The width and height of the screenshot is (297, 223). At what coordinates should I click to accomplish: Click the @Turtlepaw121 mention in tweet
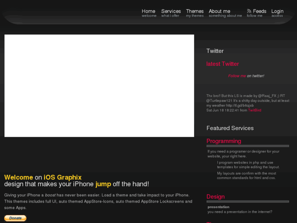[219, 100]
